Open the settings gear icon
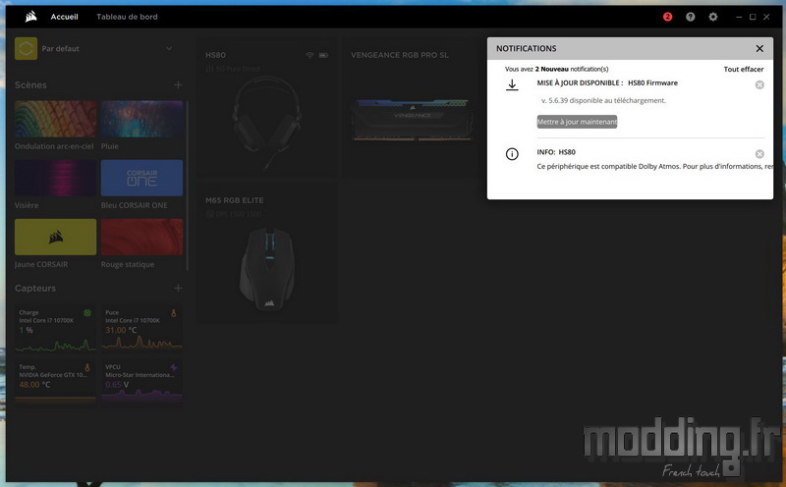786x487 pixels. (x=713, y=17)
